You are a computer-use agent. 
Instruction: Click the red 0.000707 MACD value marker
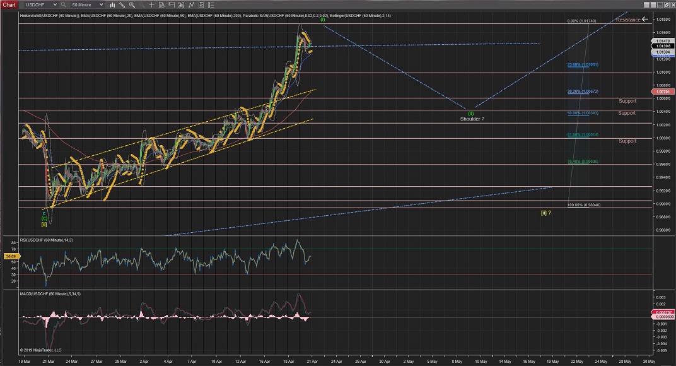point(661,312)
